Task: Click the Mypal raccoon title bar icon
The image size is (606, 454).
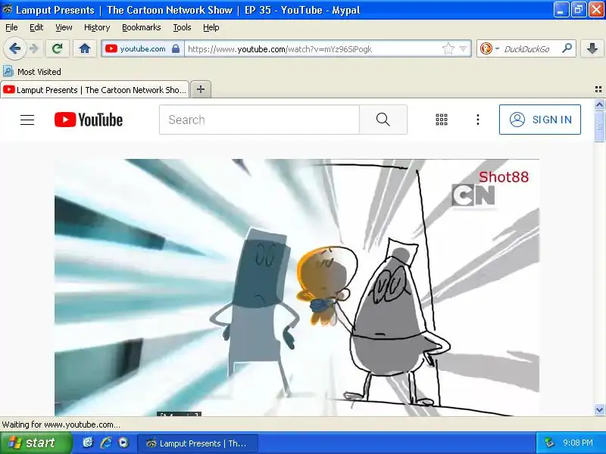Action: pyautogui.click(x=8, y=9)
